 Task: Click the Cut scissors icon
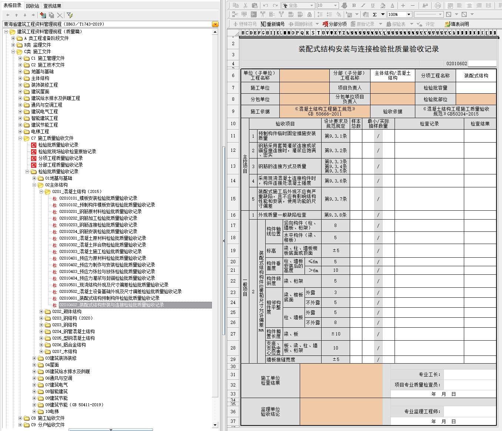[x=245, y=6]
